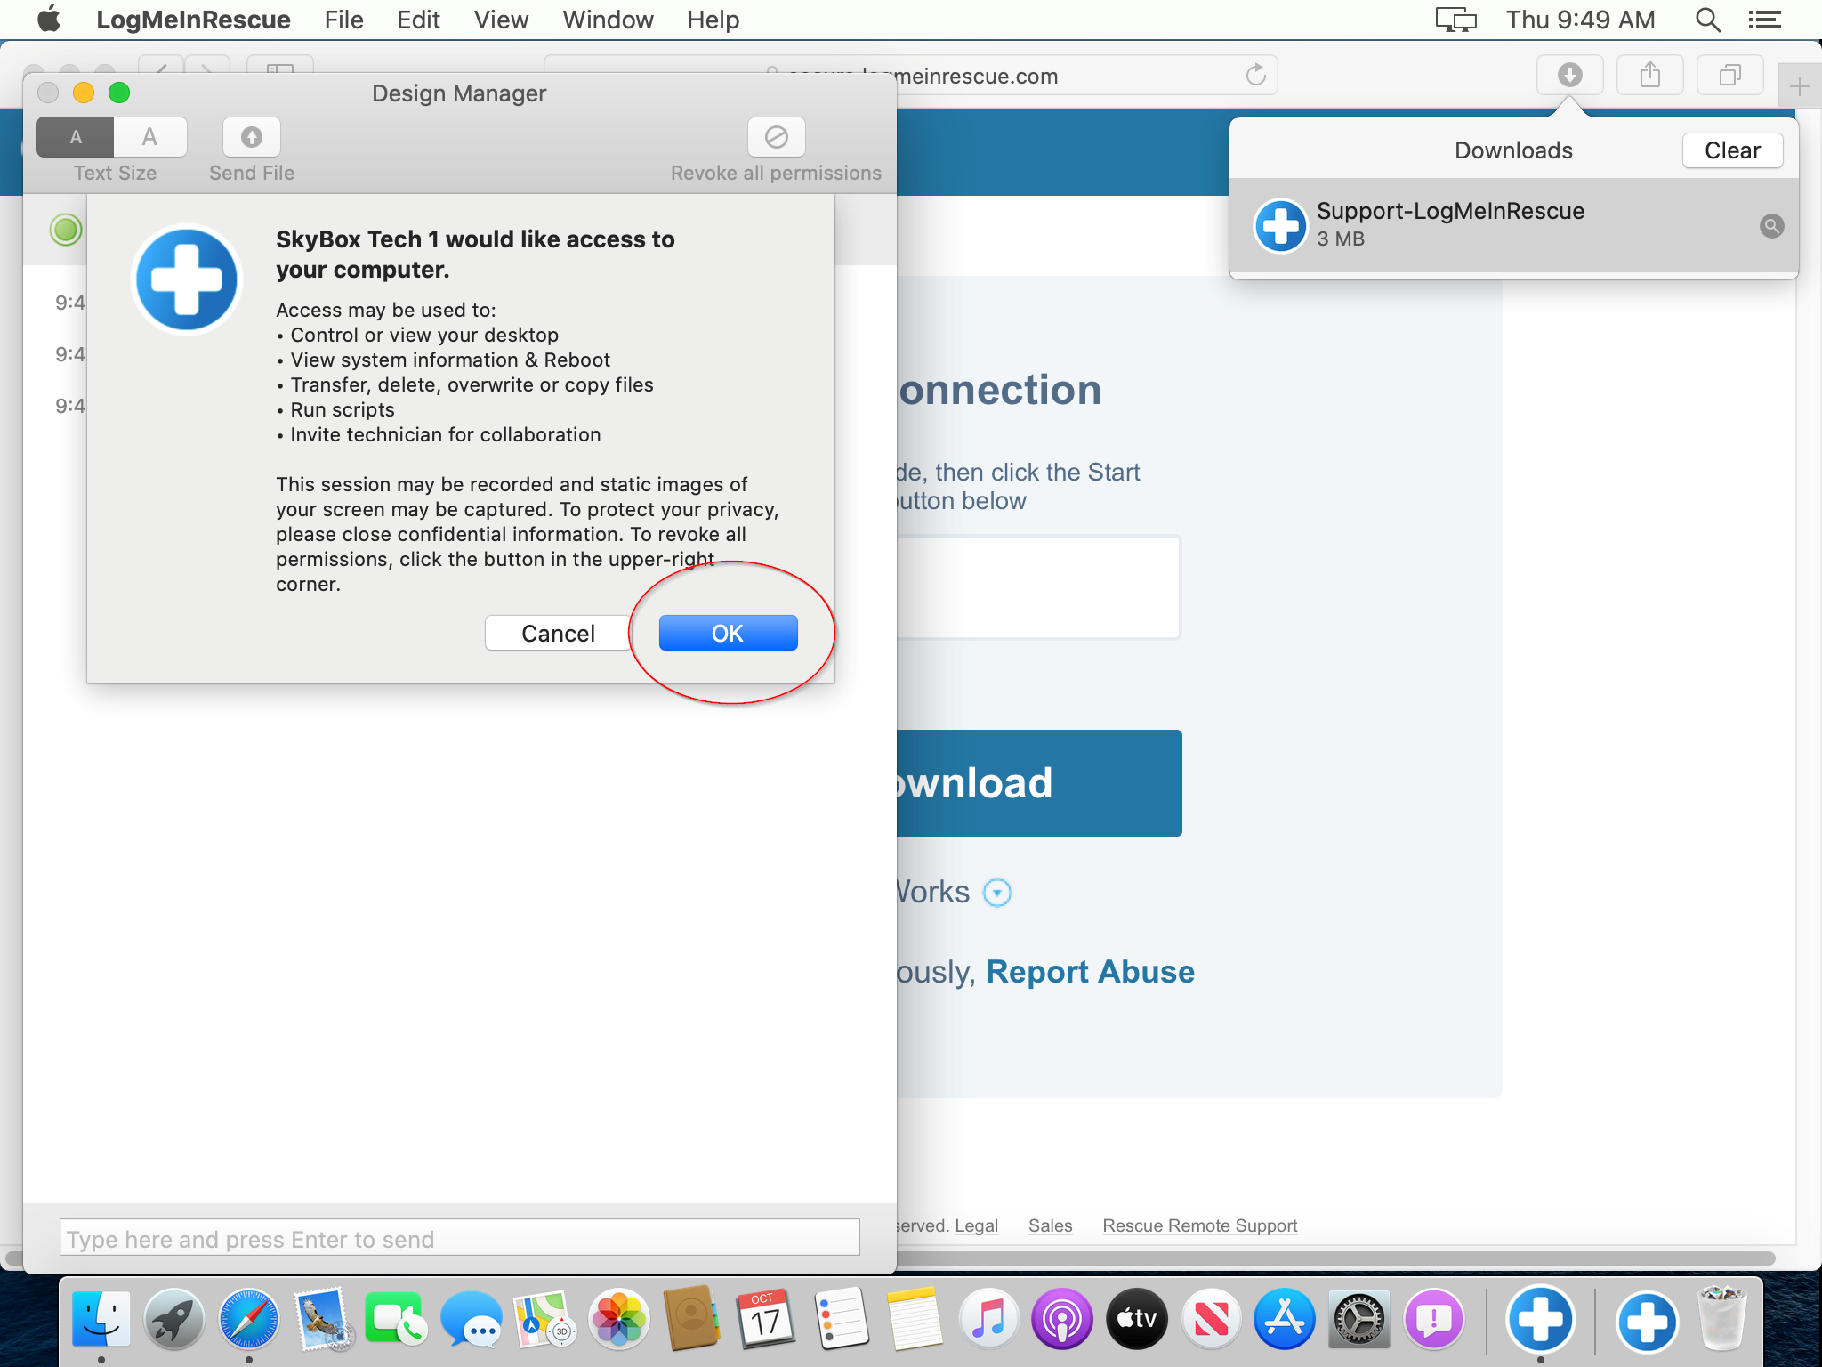Select large text size A
Viewport: 1822px width, 1367px height.
tap(149, 137)
